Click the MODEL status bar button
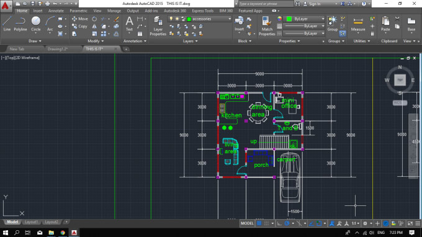This screenshot has width=422, height=237. coord(247,223)
